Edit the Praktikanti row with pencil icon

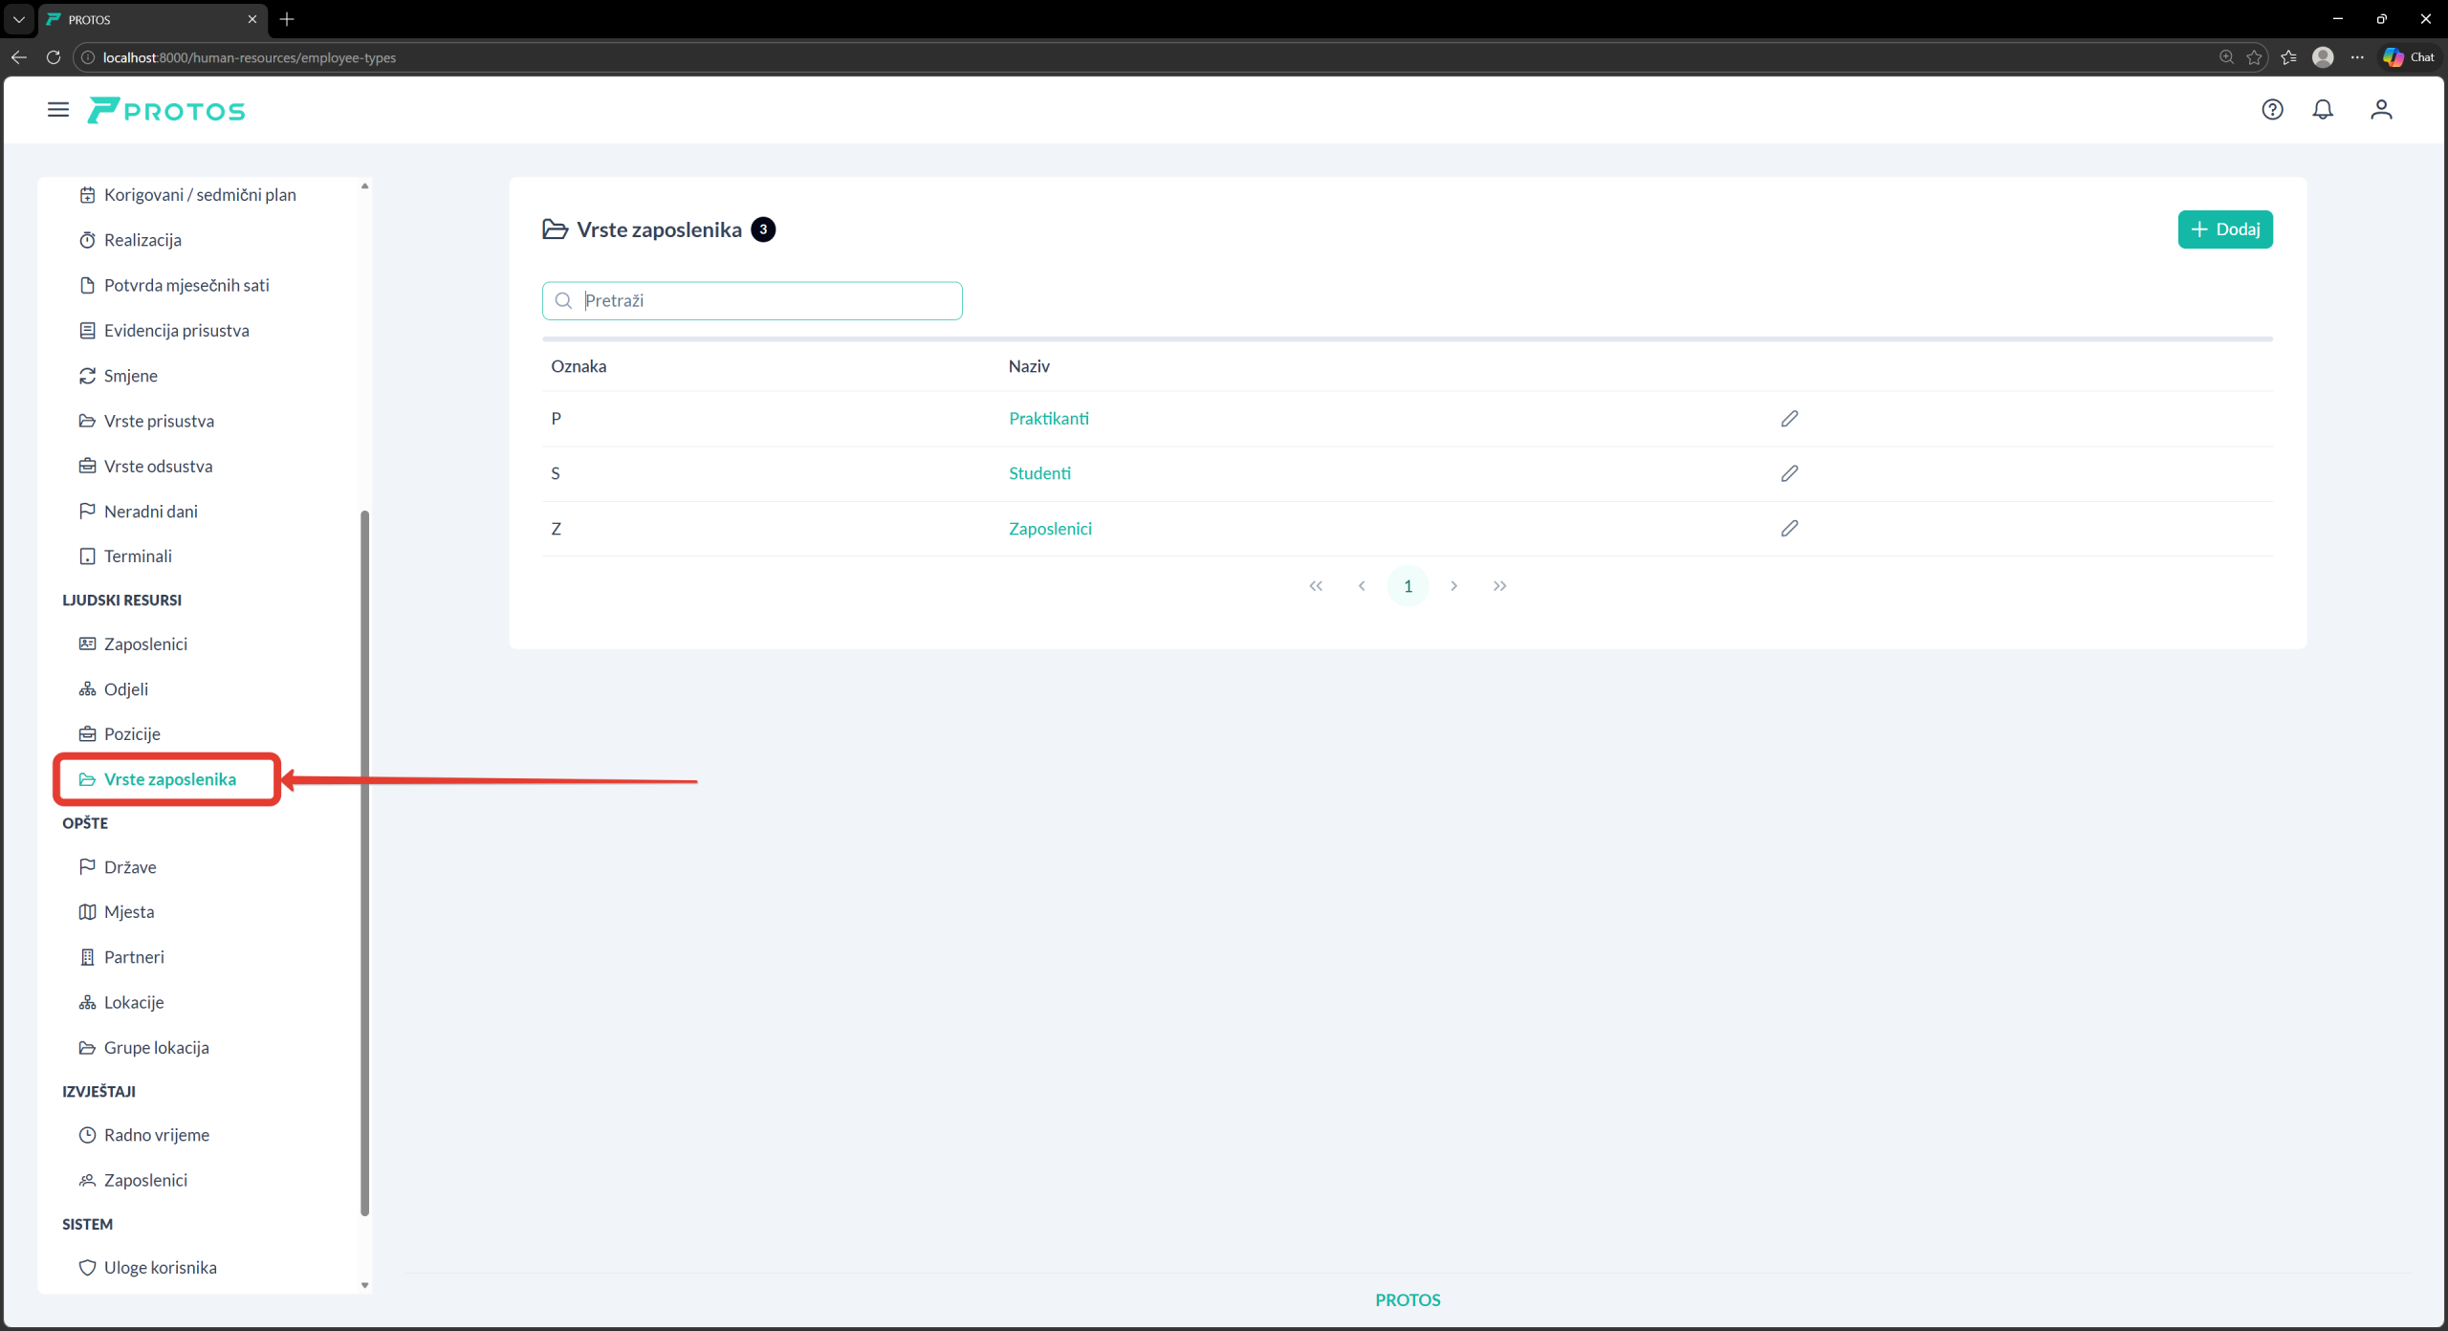click(x=1789, y=419)
